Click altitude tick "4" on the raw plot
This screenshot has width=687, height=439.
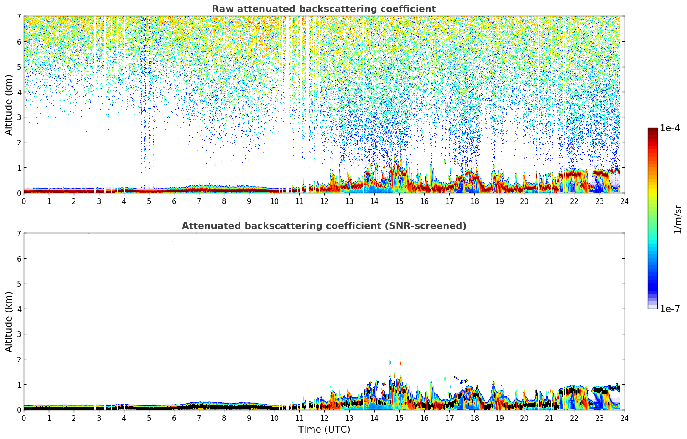tap(19, 92)
